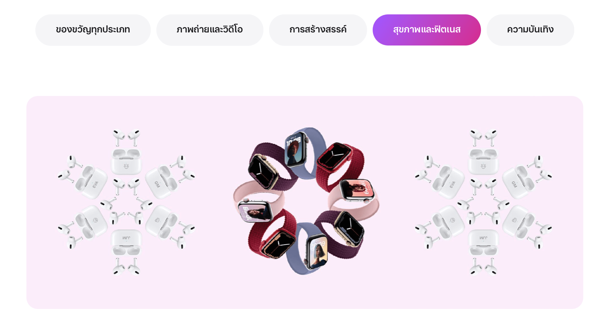This screenshot has width=611, height=317.
Task: Open the left AirPods snowflake image
Action: tap(126, 202)
